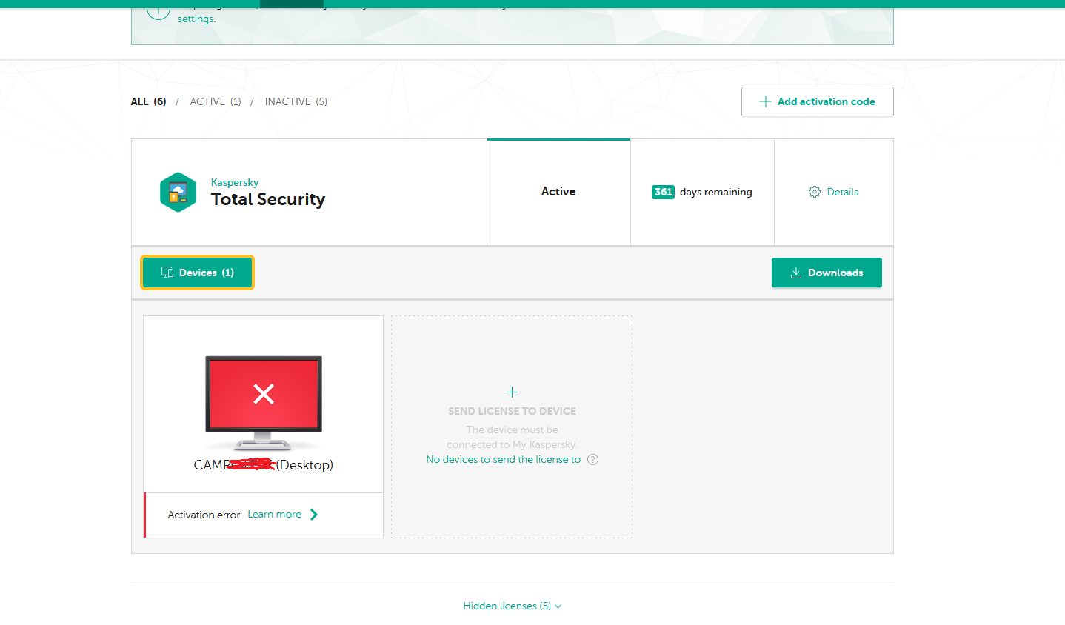The image size is (1065, 625).
Task: Select the Active status tab
Action: pos(558,192)
